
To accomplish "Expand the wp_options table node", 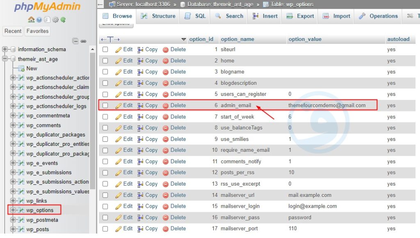I will [13, 210].
